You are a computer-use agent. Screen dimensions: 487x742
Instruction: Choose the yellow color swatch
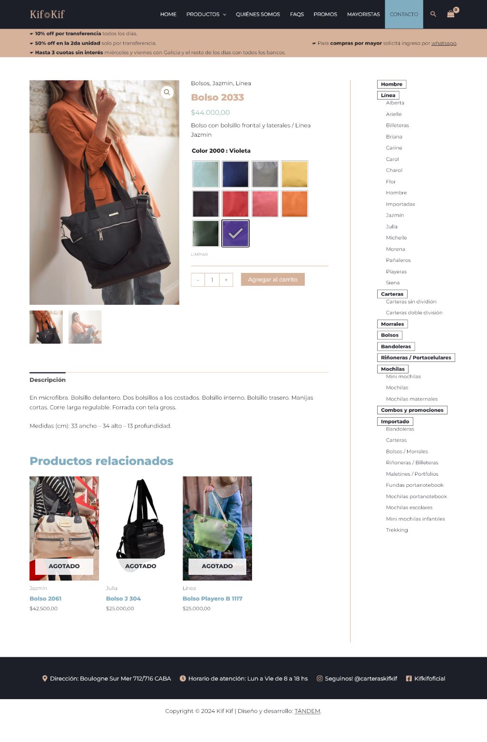point(294,174)
